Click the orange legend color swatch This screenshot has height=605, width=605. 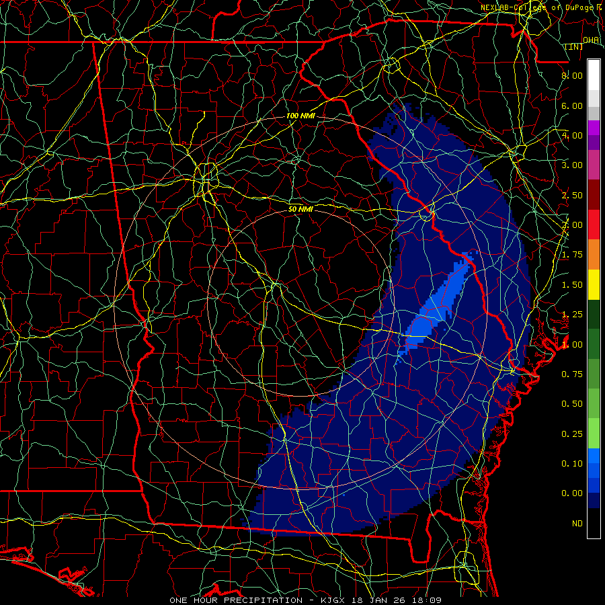594,255
